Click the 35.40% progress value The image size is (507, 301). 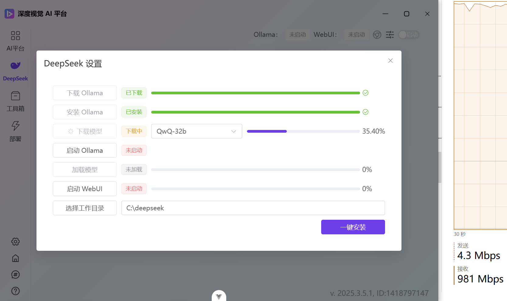(x=373, y=131)
